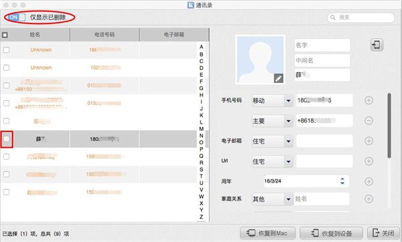The width and height of the screenshot is (402, 242).
Task: Check the contact row with number 159
Action: click(x=7, y=156)
